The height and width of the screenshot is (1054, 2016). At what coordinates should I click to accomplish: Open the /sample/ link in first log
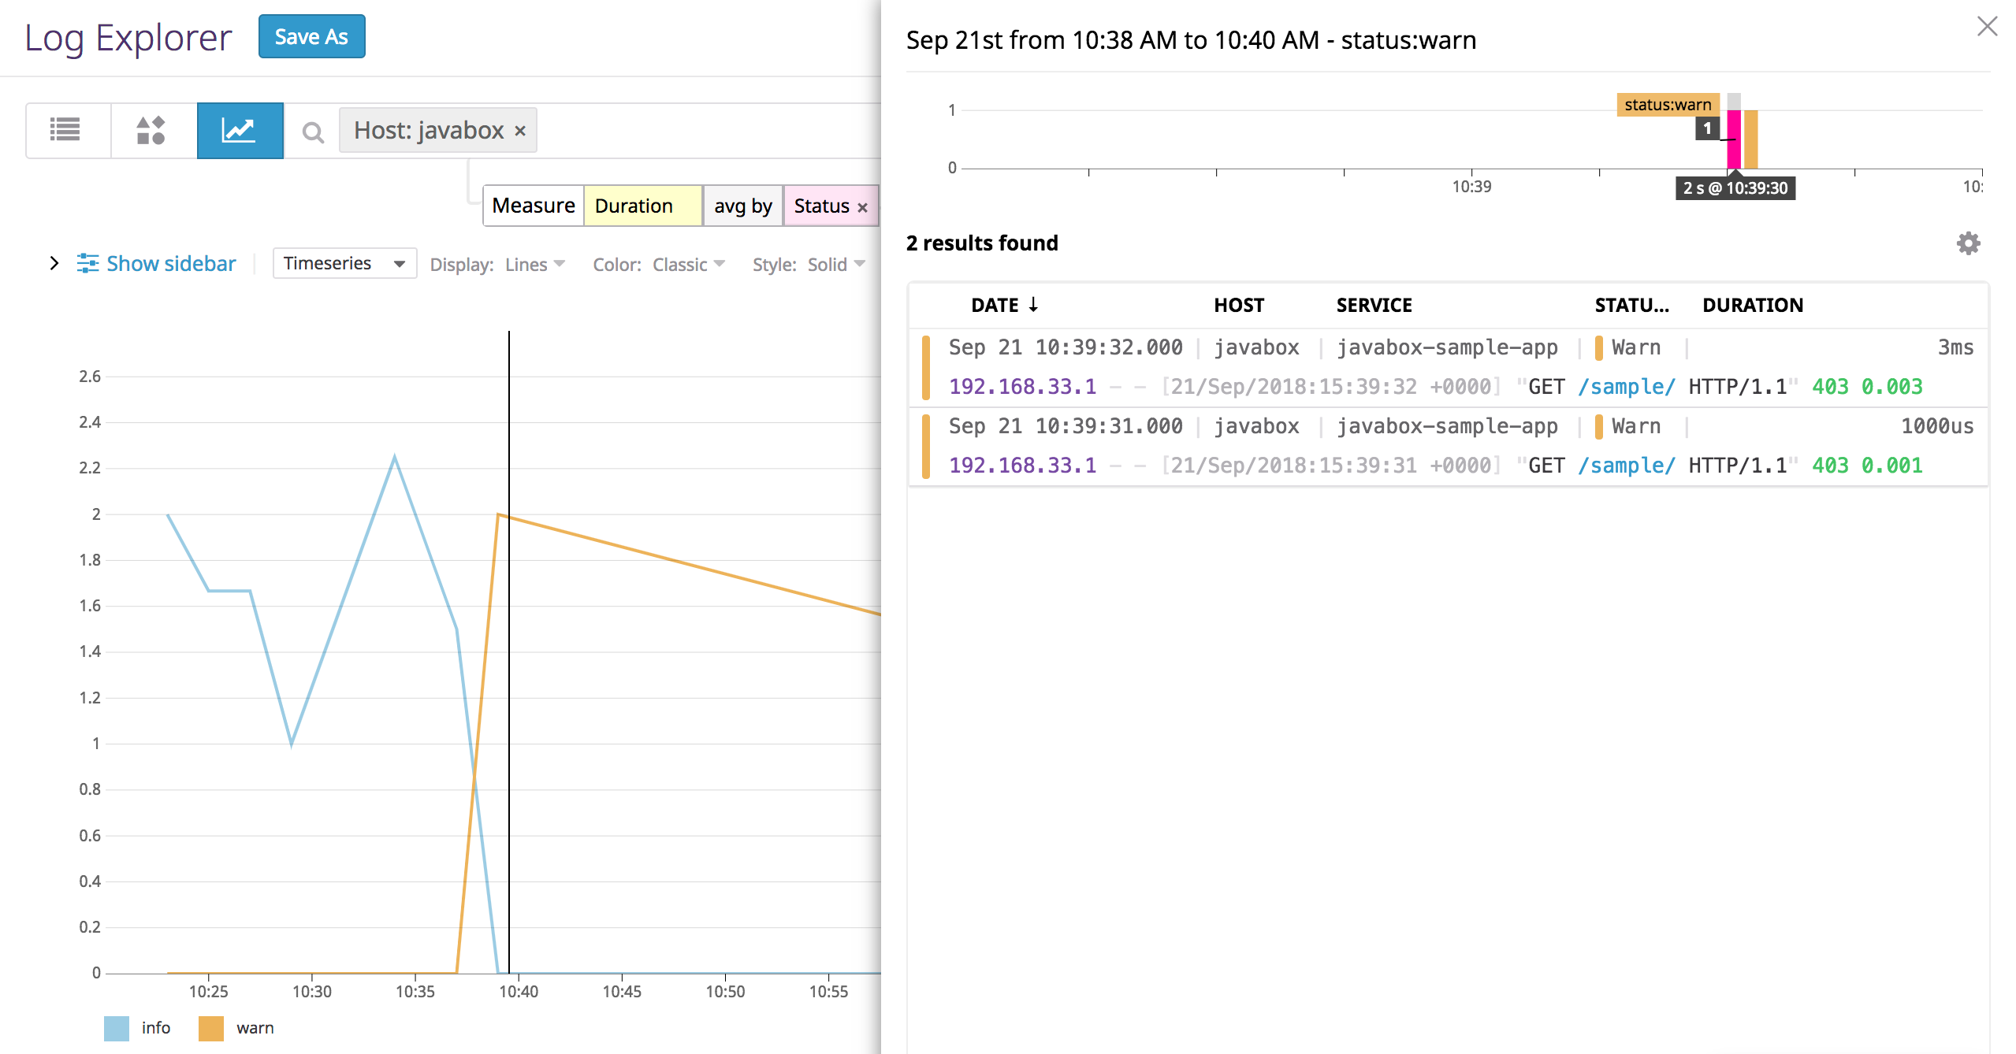tap(1627, 387)
